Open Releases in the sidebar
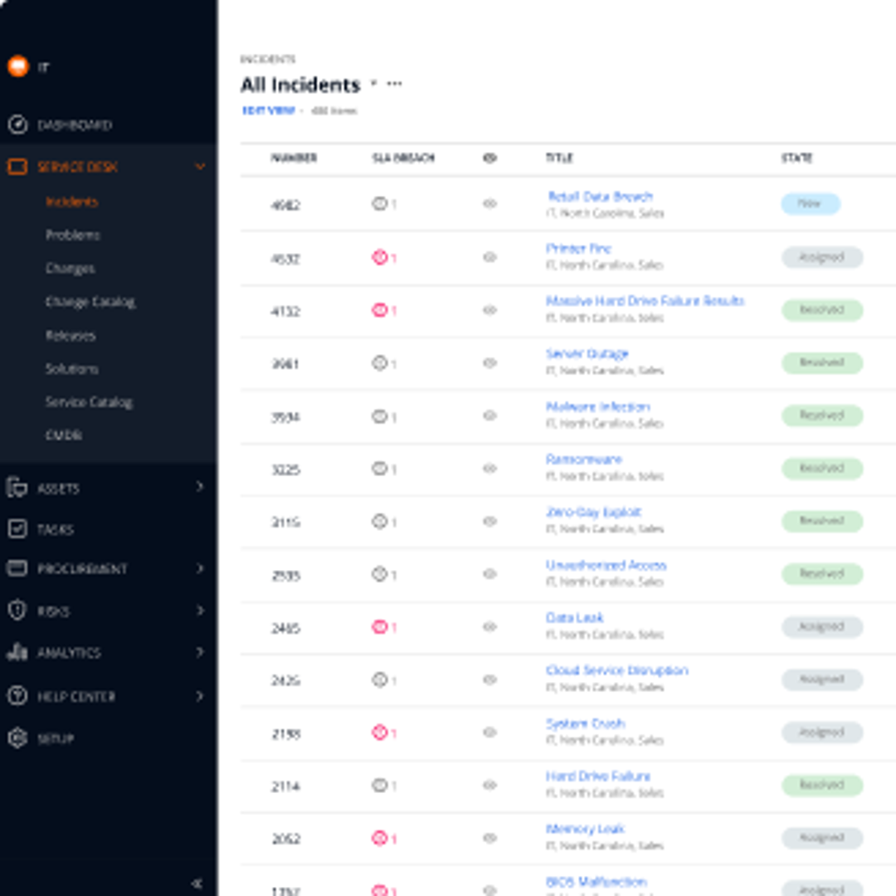The image size is (896, 896). pyautogui.click(x=71, y=335)
